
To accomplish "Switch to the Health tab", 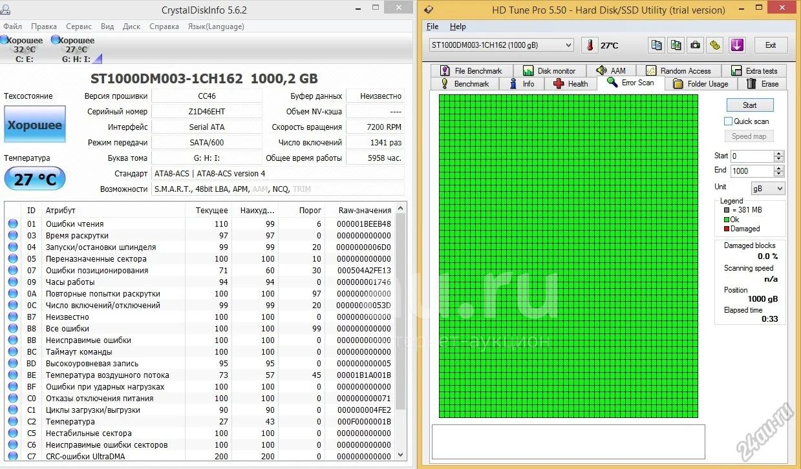I will [571, 84].
